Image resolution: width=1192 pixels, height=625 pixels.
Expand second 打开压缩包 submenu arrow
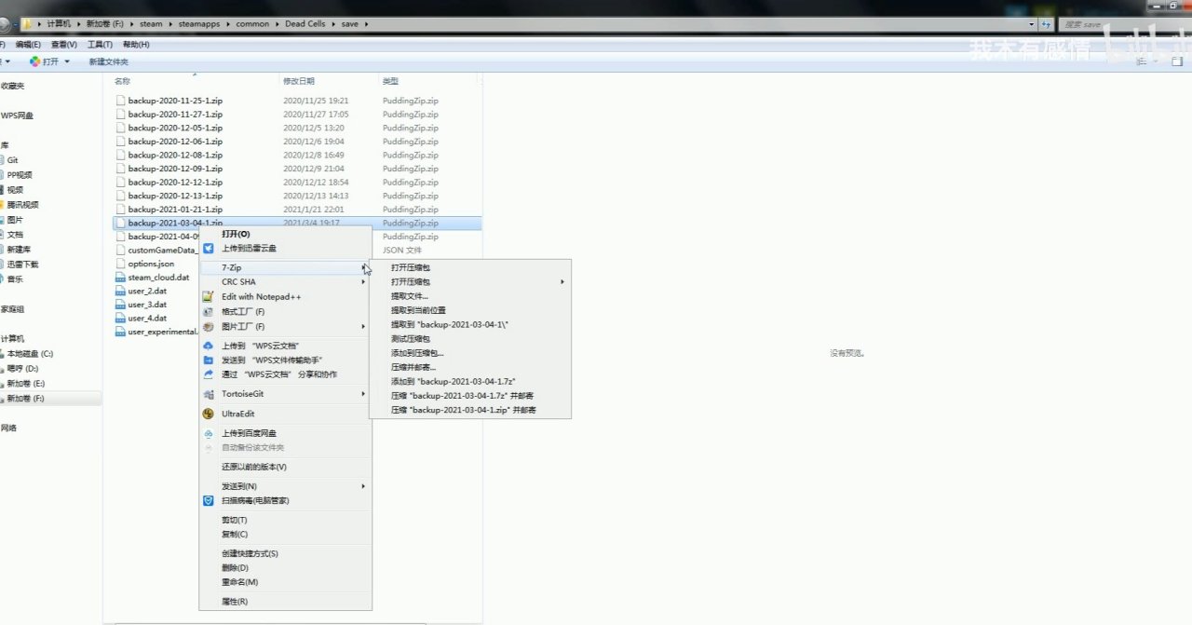562,281
